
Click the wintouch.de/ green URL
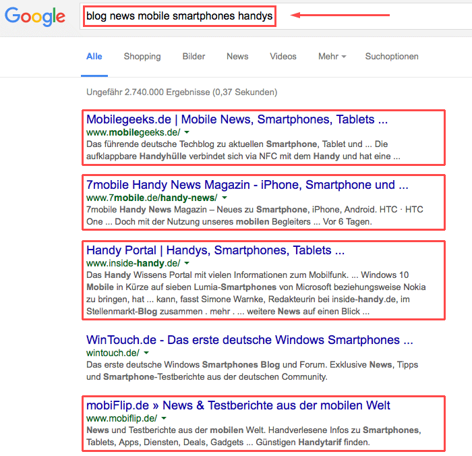tap(113, 353)
